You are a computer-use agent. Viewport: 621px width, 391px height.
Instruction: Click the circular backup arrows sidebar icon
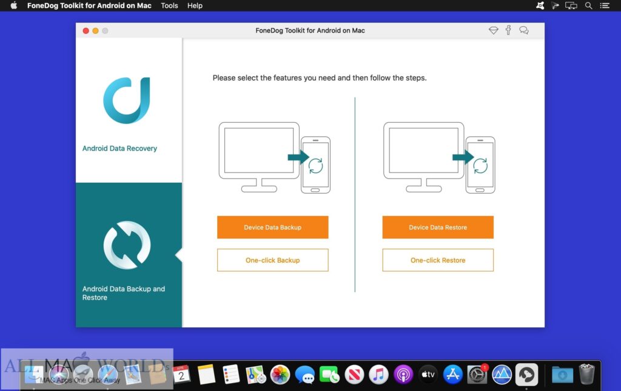[127, 245]
